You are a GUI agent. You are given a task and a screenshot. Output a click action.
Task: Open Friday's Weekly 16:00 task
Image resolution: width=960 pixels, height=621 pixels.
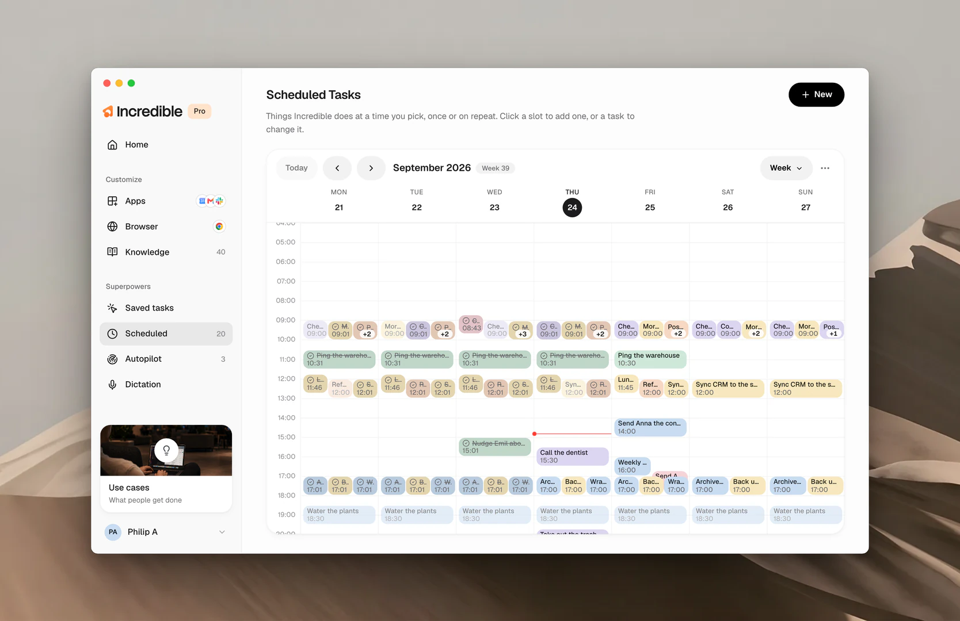click(x=633, y=466)
